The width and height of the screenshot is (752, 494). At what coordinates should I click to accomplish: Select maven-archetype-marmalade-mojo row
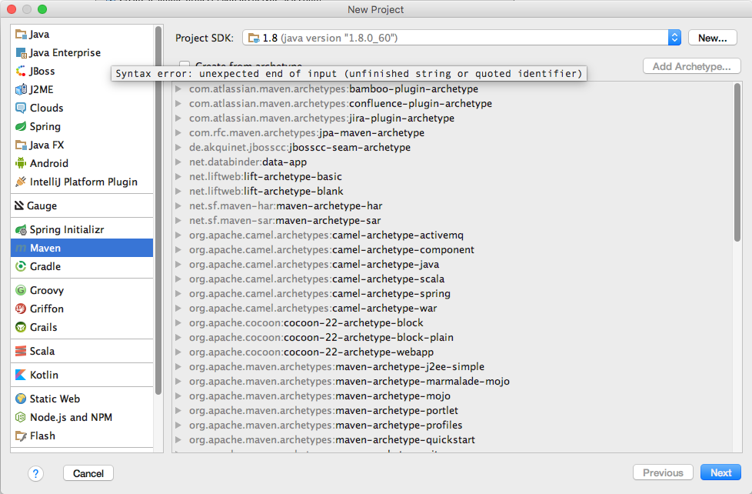coord(452,381)
